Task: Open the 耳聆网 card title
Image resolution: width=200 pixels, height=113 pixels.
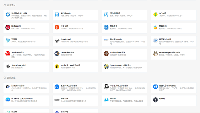Action: [x=14, y=39]
